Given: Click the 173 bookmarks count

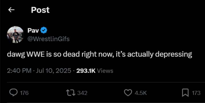Looking at the screenshot, I should tap(196, 93).
